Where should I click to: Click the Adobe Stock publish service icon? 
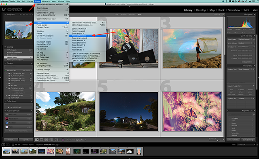pos(7,119)
